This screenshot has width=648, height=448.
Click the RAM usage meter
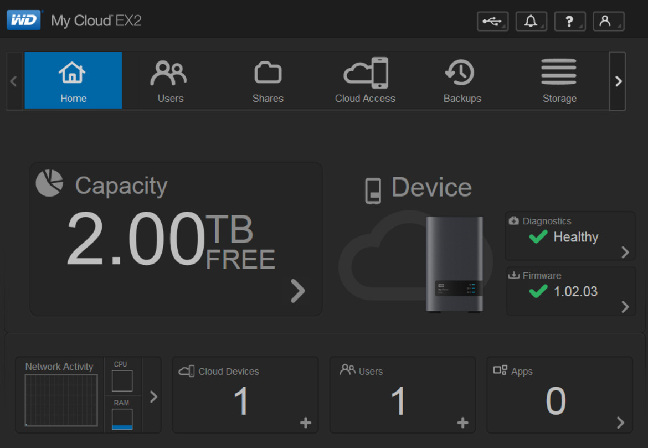pyautogui.click(x=122, y=419)
